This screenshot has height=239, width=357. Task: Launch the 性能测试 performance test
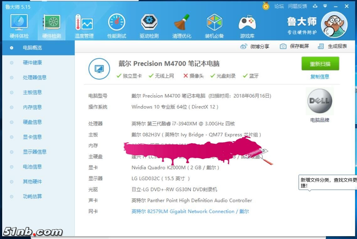click(116, 25)
